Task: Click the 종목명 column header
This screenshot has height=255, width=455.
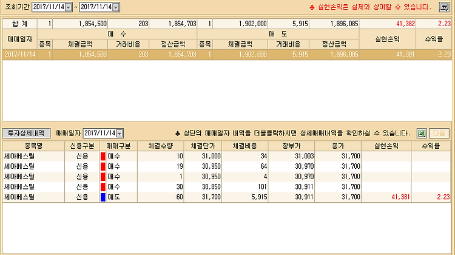Action: [x=33, y=146]
